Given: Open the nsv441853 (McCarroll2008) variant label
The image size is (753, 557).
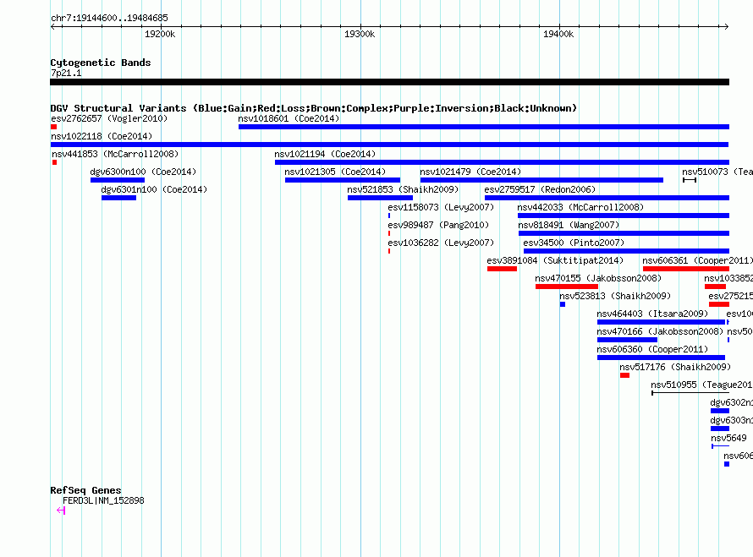Looking at the screenshot, I should (x=115, y=154).
